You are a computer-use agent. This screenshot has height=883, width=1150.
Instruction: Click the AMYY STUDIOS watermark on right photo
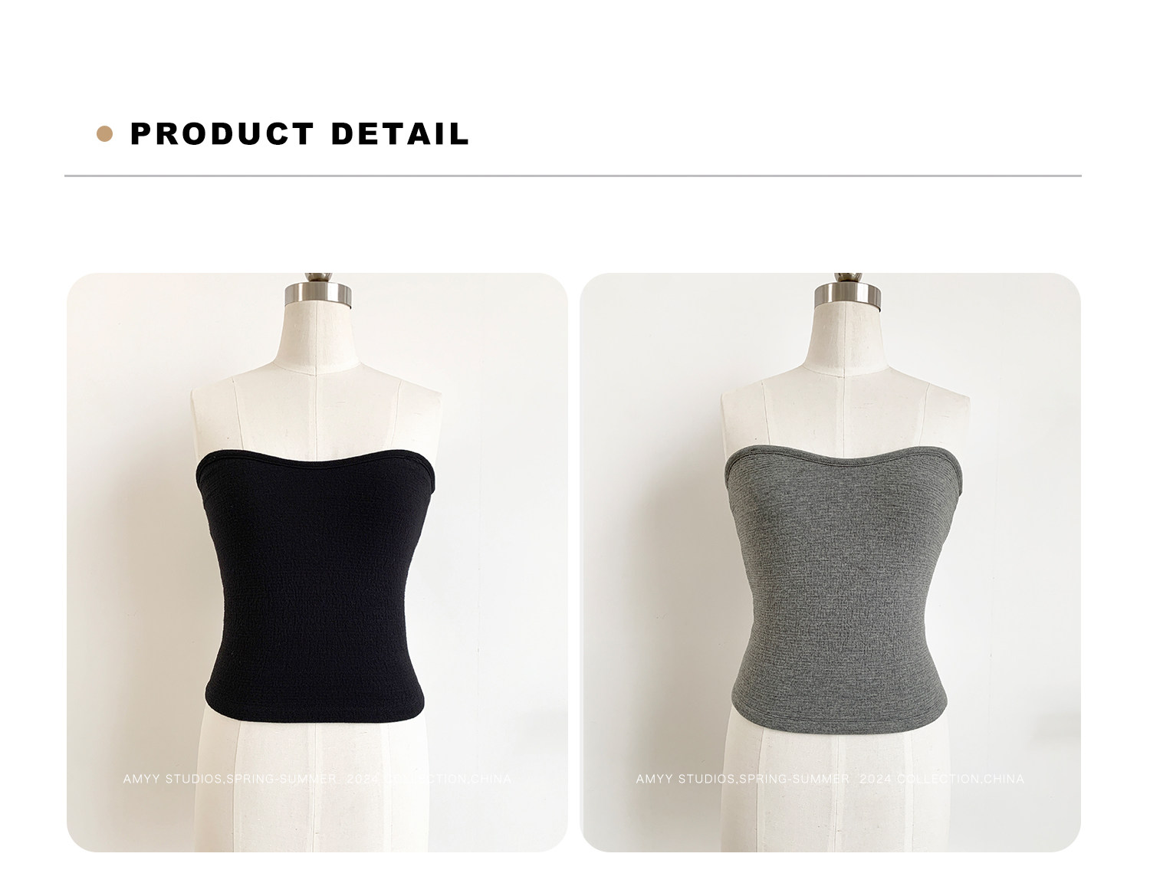pos(830,780)
